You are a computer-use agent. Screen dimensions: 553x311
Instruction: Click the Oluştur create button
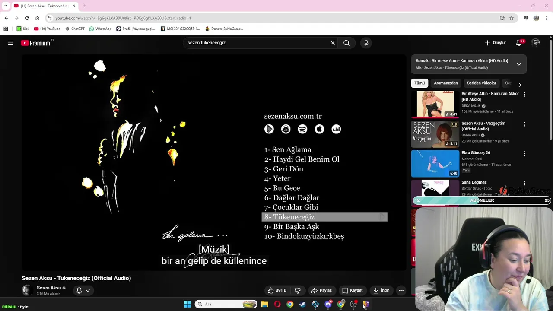tap(495, 43)
